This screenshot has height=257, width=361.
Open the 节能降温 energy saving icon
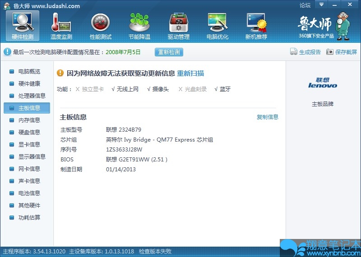tap(139, 25)
